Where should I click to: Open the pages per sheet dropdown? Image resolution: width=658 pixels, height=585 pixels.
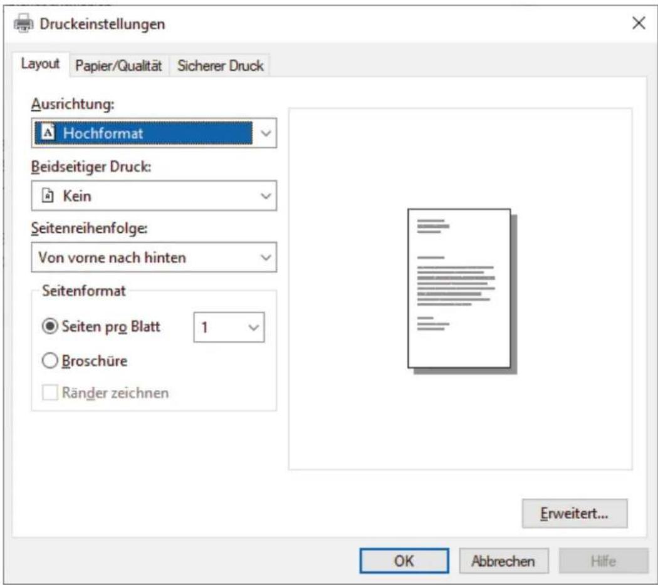pyautogui.click(x=229, y=327)
